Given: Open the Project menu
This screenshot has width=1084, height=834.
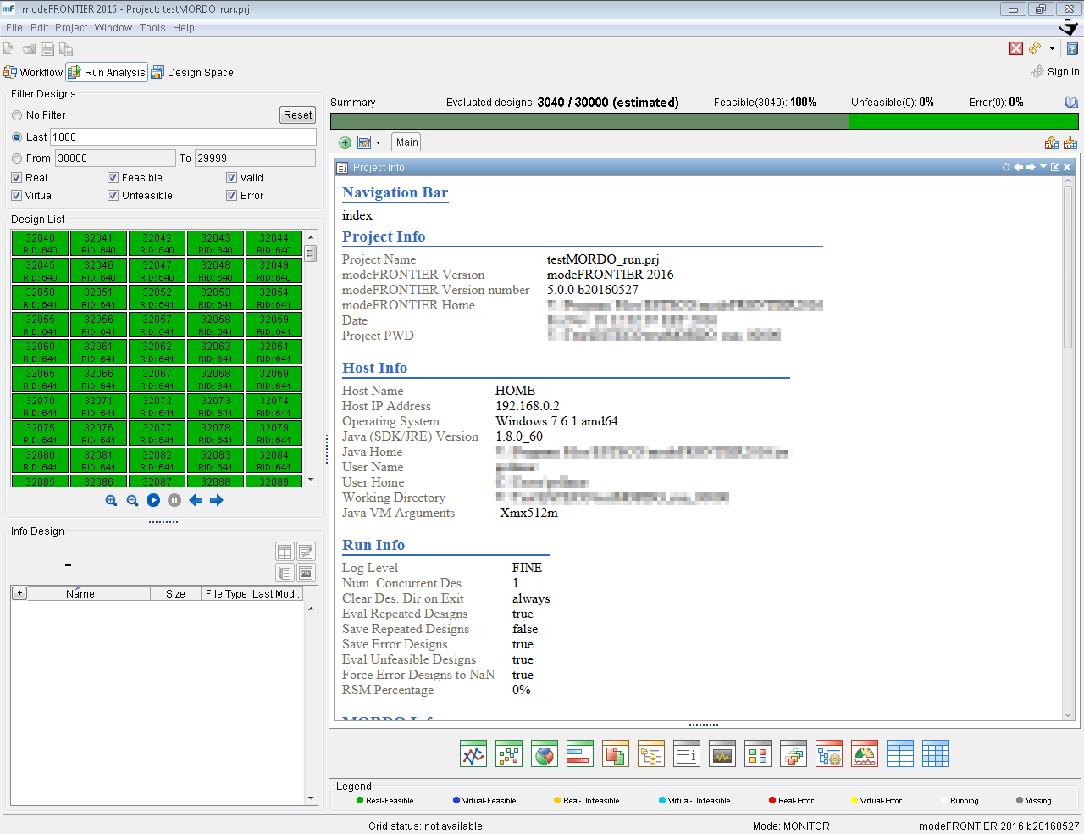Looking at the screenshot, I should [71, 28].
